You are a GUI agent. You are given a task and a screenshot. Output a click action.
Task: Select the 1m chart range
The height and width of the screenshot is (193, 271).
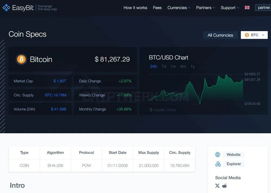click(173, 66)
